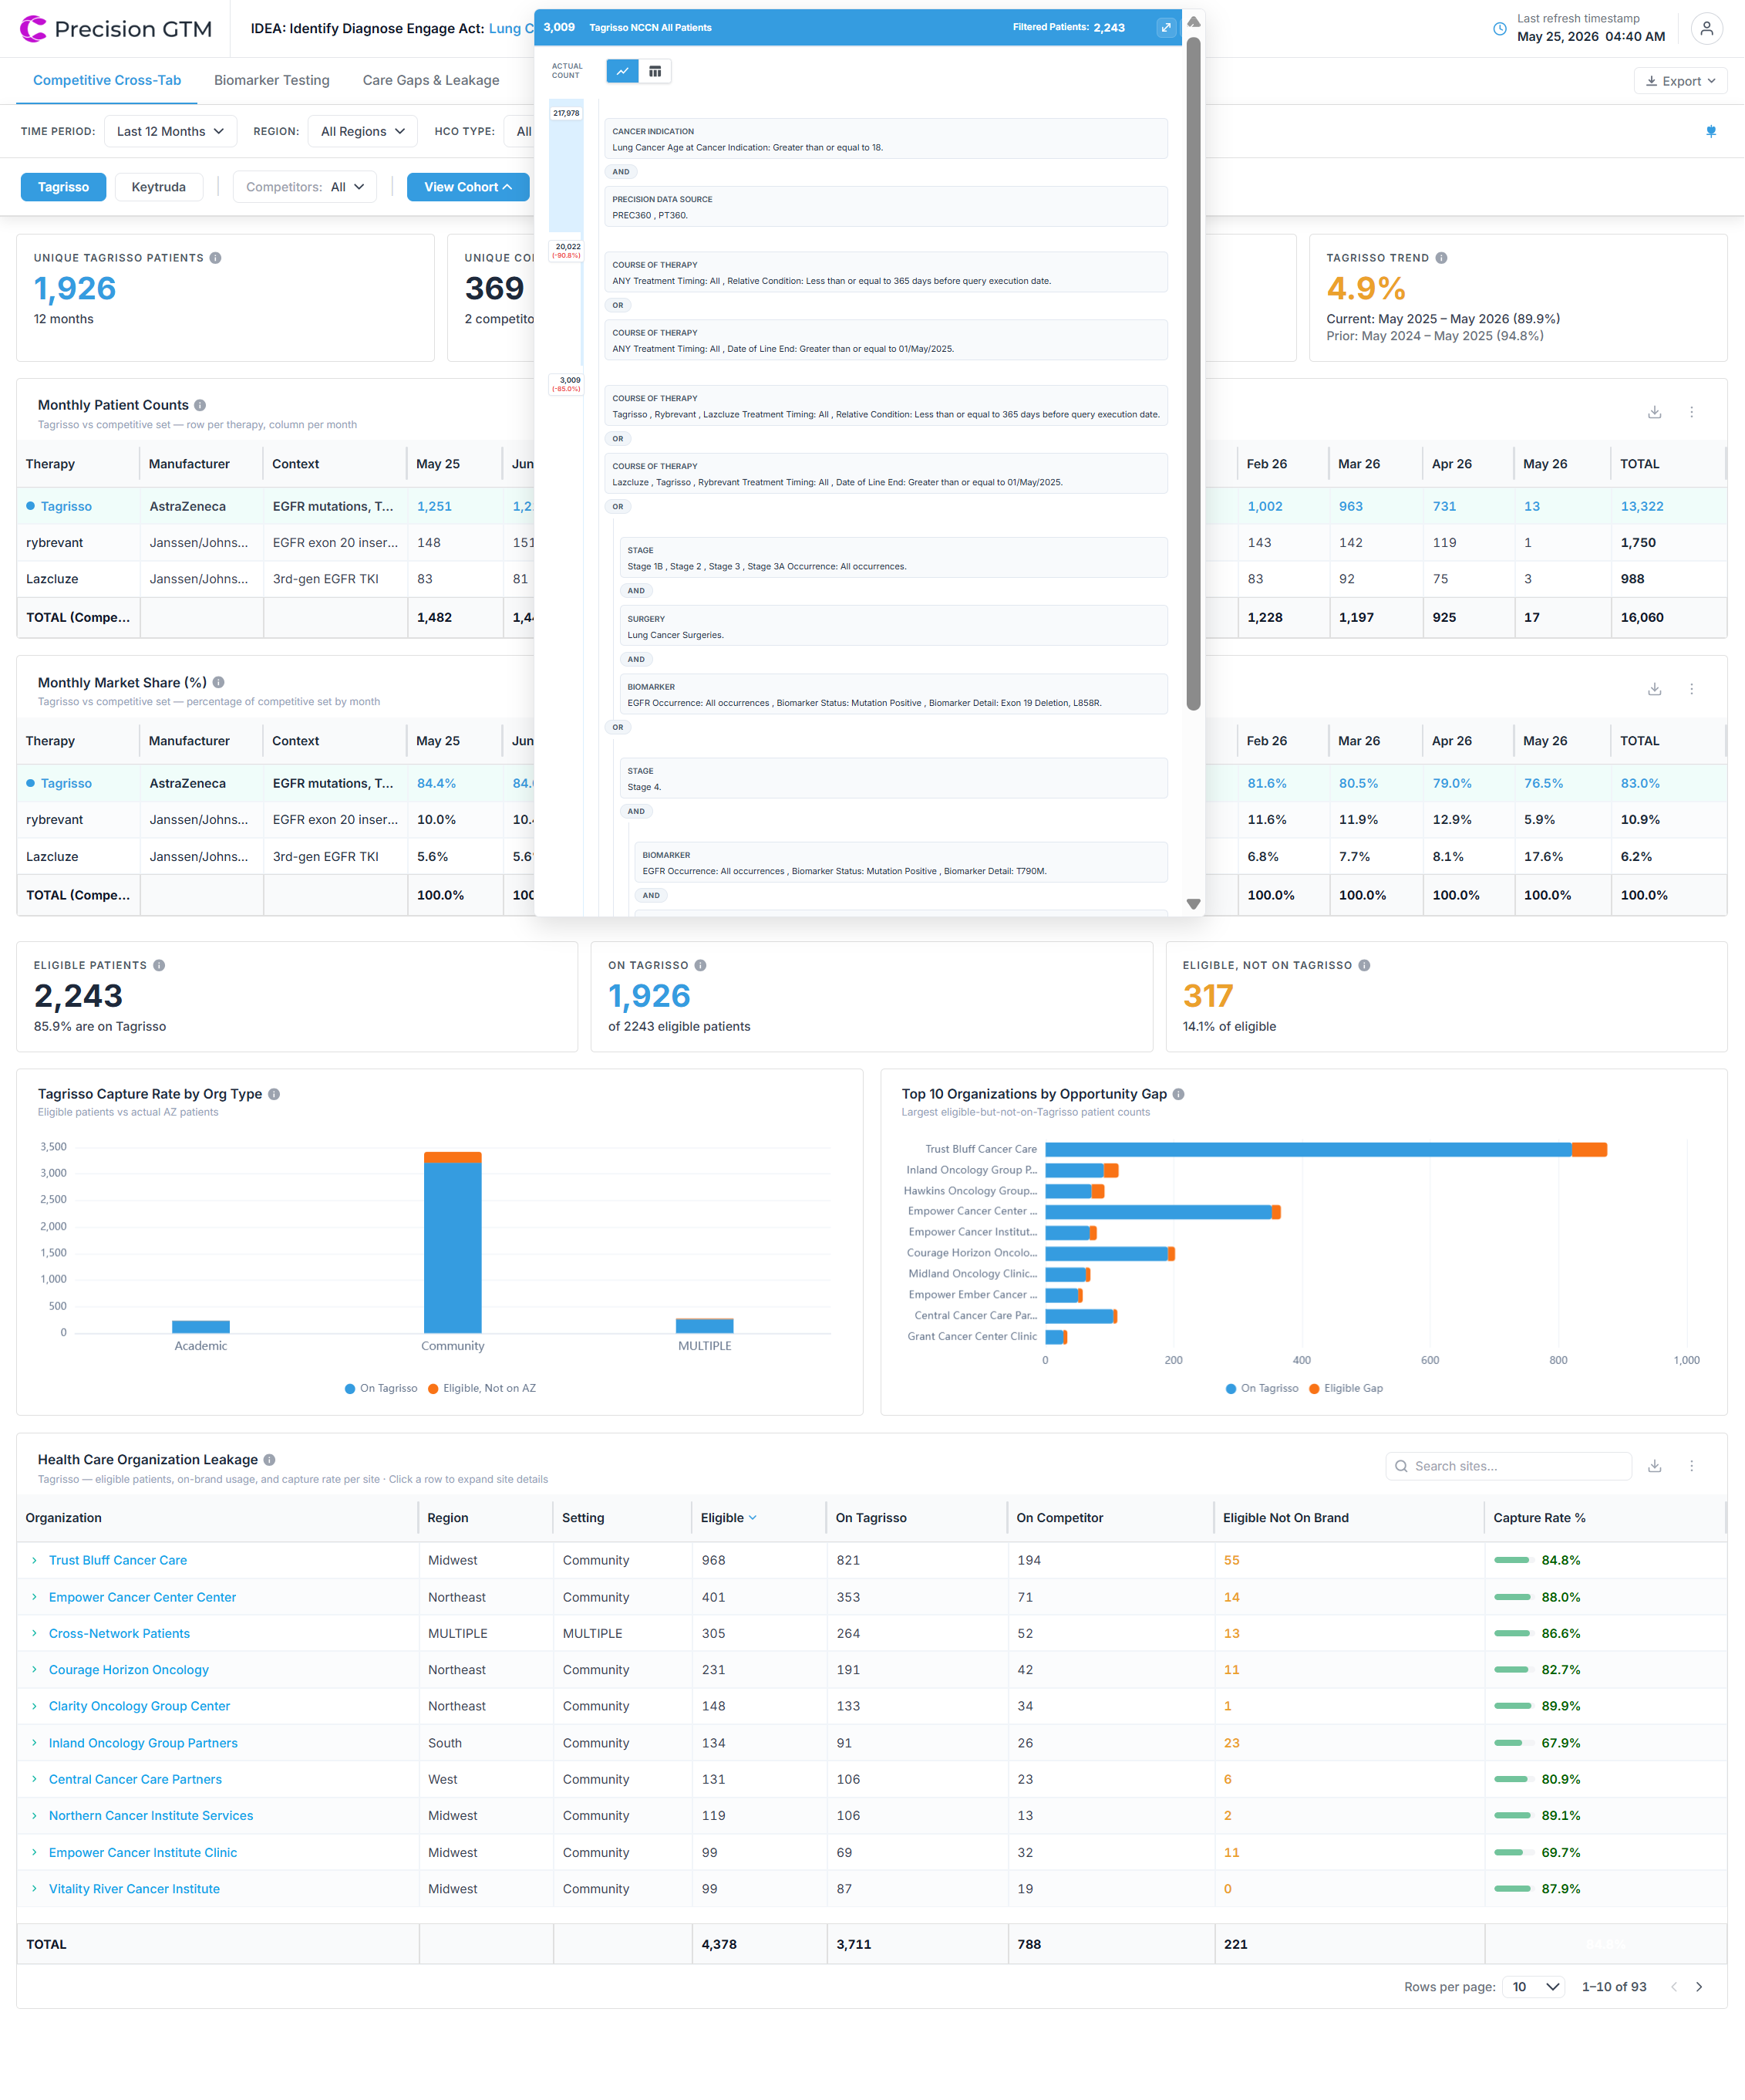Switch cohort popover to line chart view
This screenshot has width=1745, height=2100.
(x=622, y=71)
